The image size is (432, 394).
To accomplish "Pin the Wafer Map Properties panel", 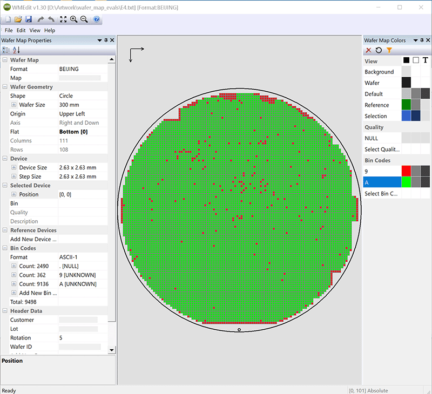I will coord(106,40).
